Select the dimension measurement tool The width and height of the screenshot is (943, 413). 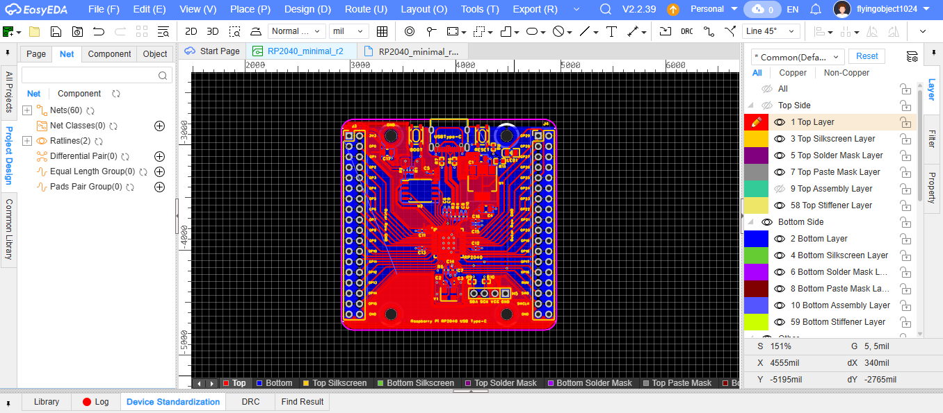coord(633,31)
